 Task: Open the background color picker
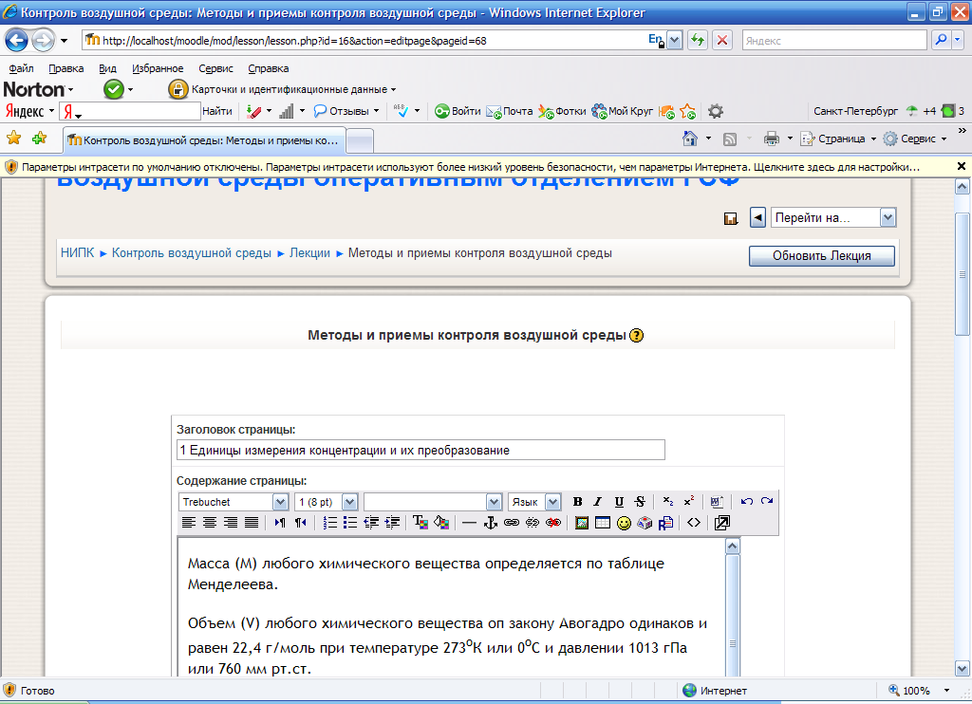click(x=441, y=523)
